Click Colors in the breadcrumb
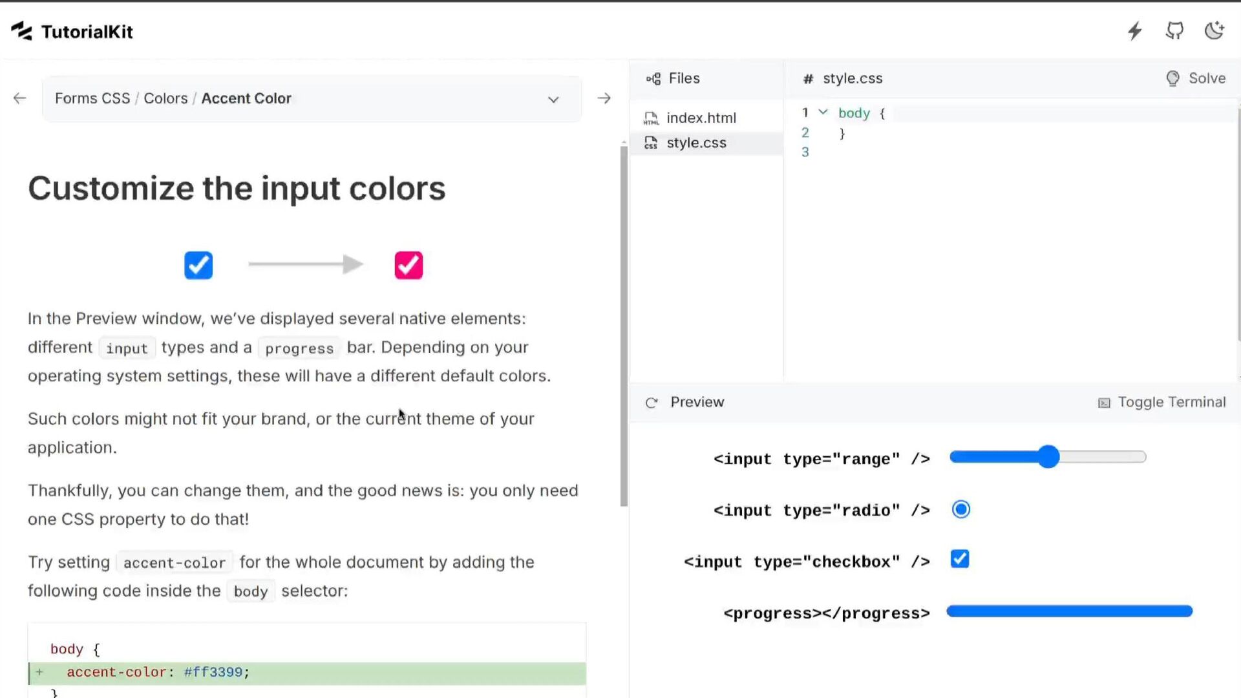Viewport: 1241px width, 698px height. pyautogui.click(x=165, y=98)
